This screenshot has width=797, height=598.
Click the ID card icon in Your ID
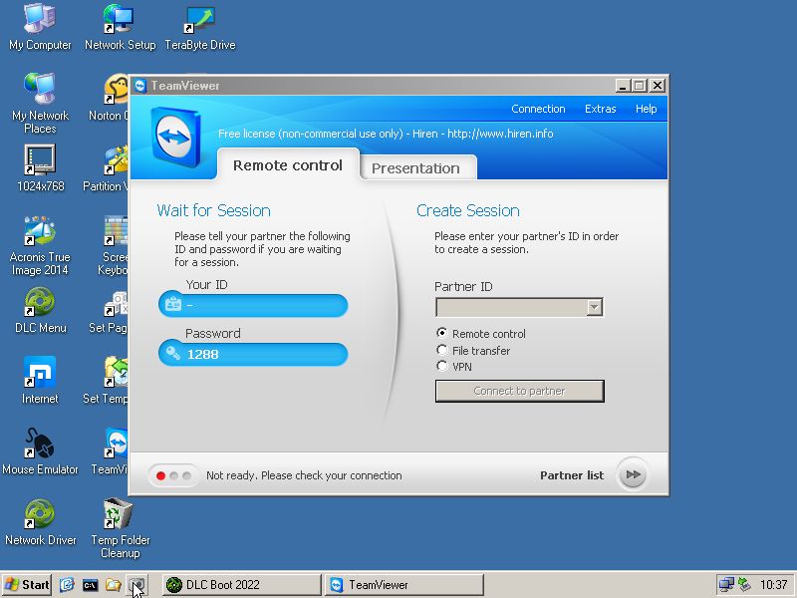click(173, 304)
